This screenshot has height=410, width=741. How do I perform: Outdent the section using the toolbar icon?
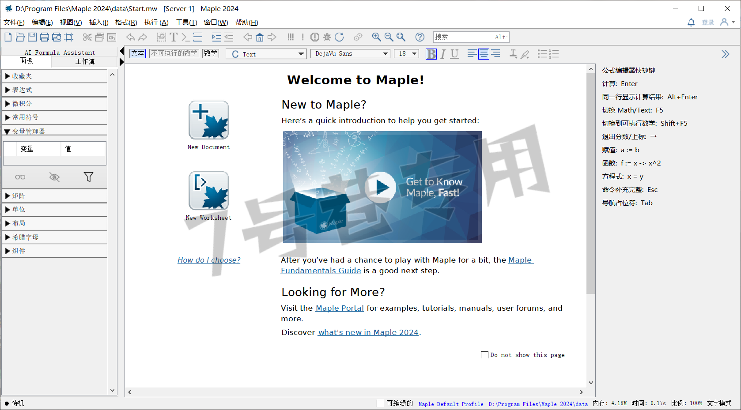(229, 37)
